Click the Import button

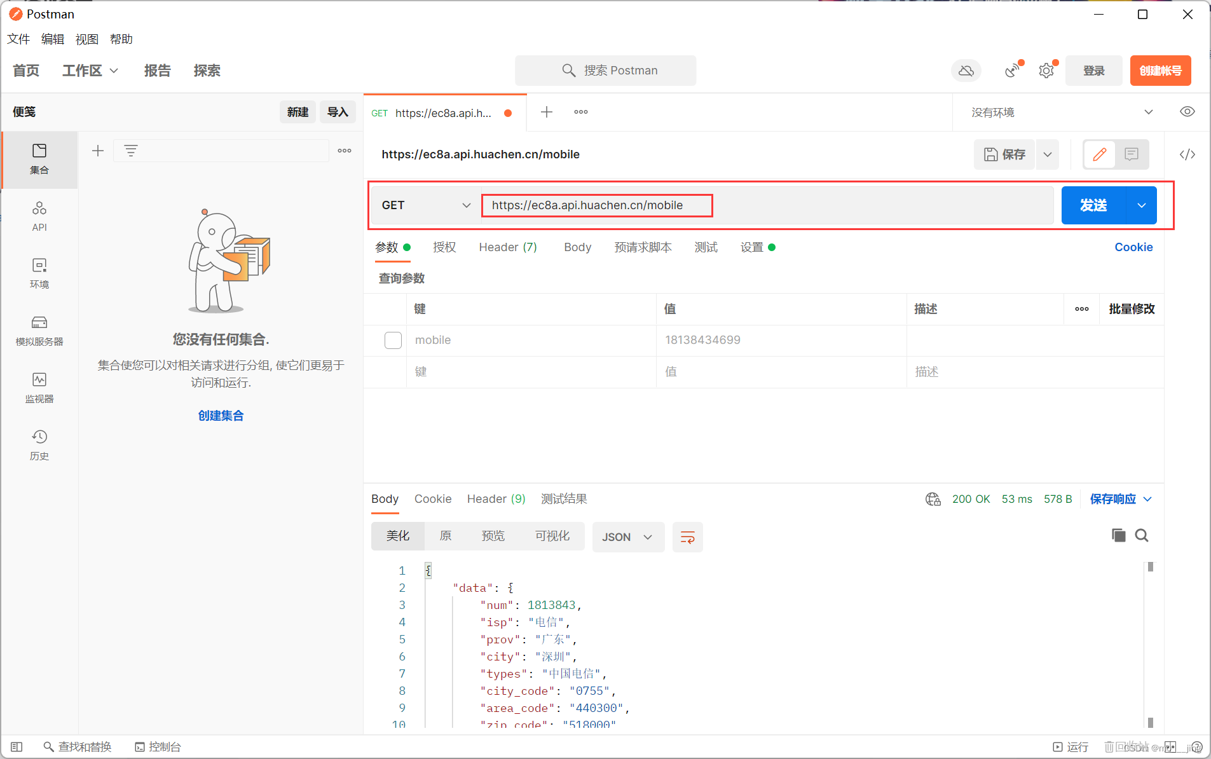coord(338,112)
